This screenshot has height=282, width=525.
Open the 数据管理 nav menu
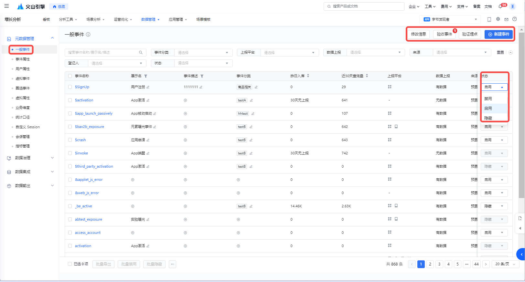[x=150, y=19]
